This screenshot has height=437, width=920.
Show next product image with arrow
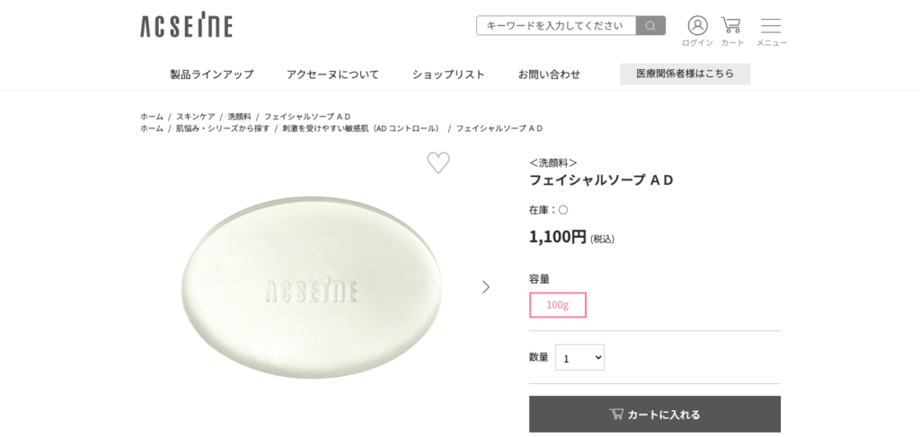tap(486, 287)
